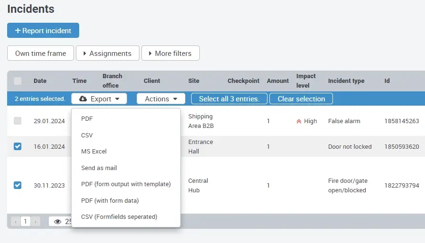Check the 29.01.2024 incident row checkbox
The height and width of the screenshot is (243, 425).
(18, 121)
